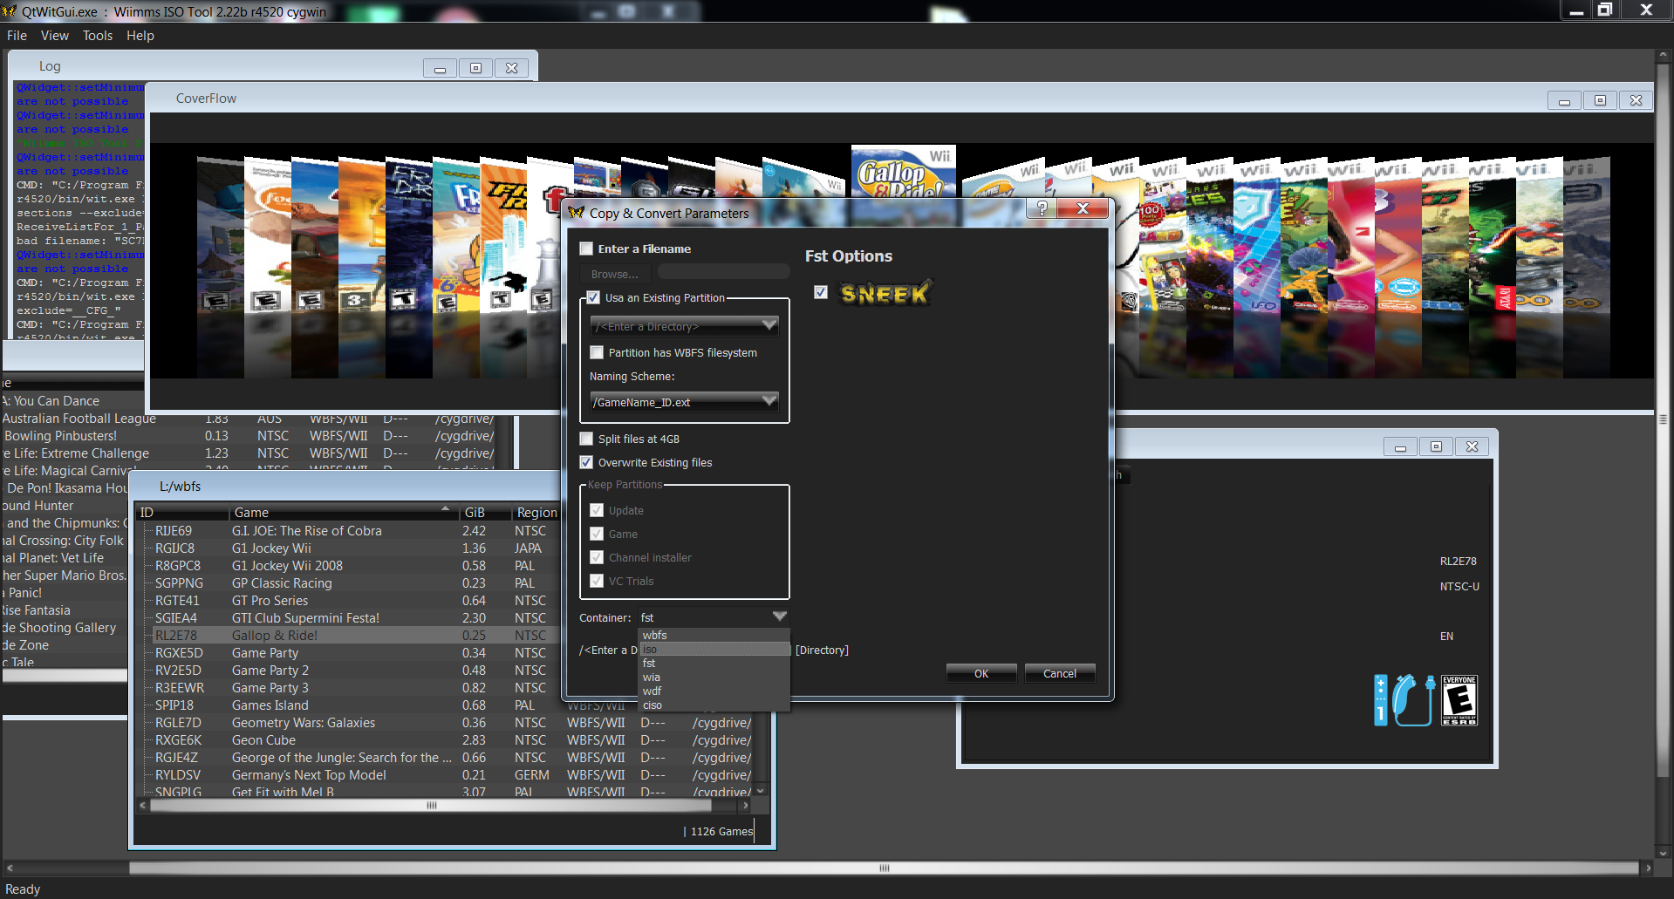Click the 1126 Games status text
This screenshot has width=1674, height=899.
tap(721, 832)
